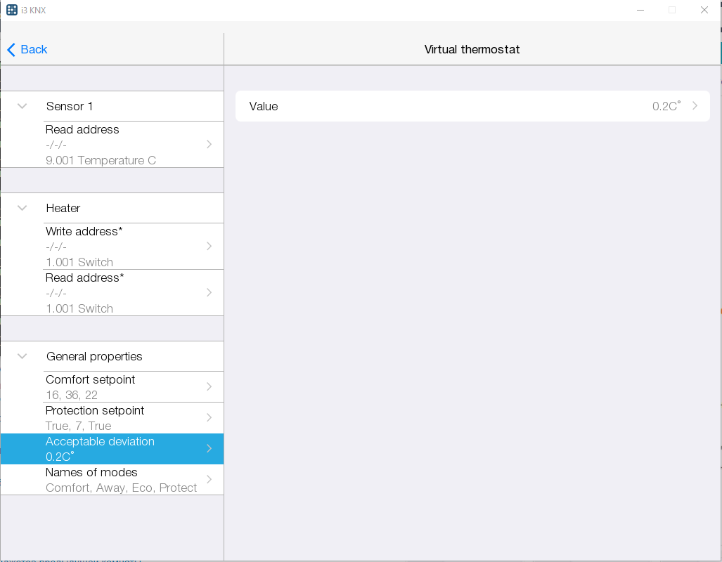Collapse the Heater section chevron
The width and height of the screenshot is (722, 562).
click(22, 208)
